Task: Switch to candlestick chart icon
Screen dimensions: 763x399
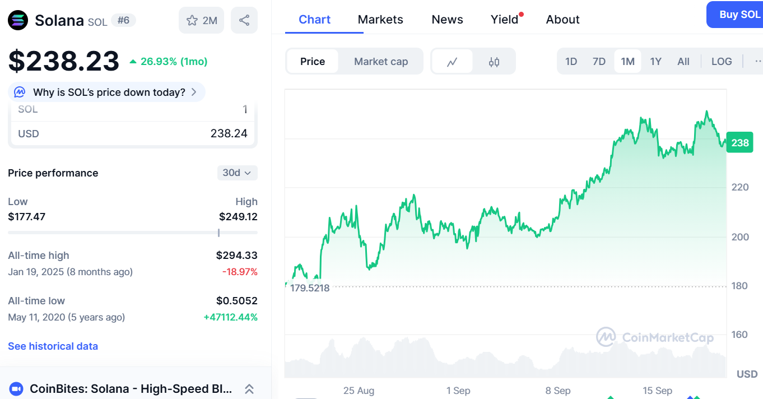Action: 494,62
